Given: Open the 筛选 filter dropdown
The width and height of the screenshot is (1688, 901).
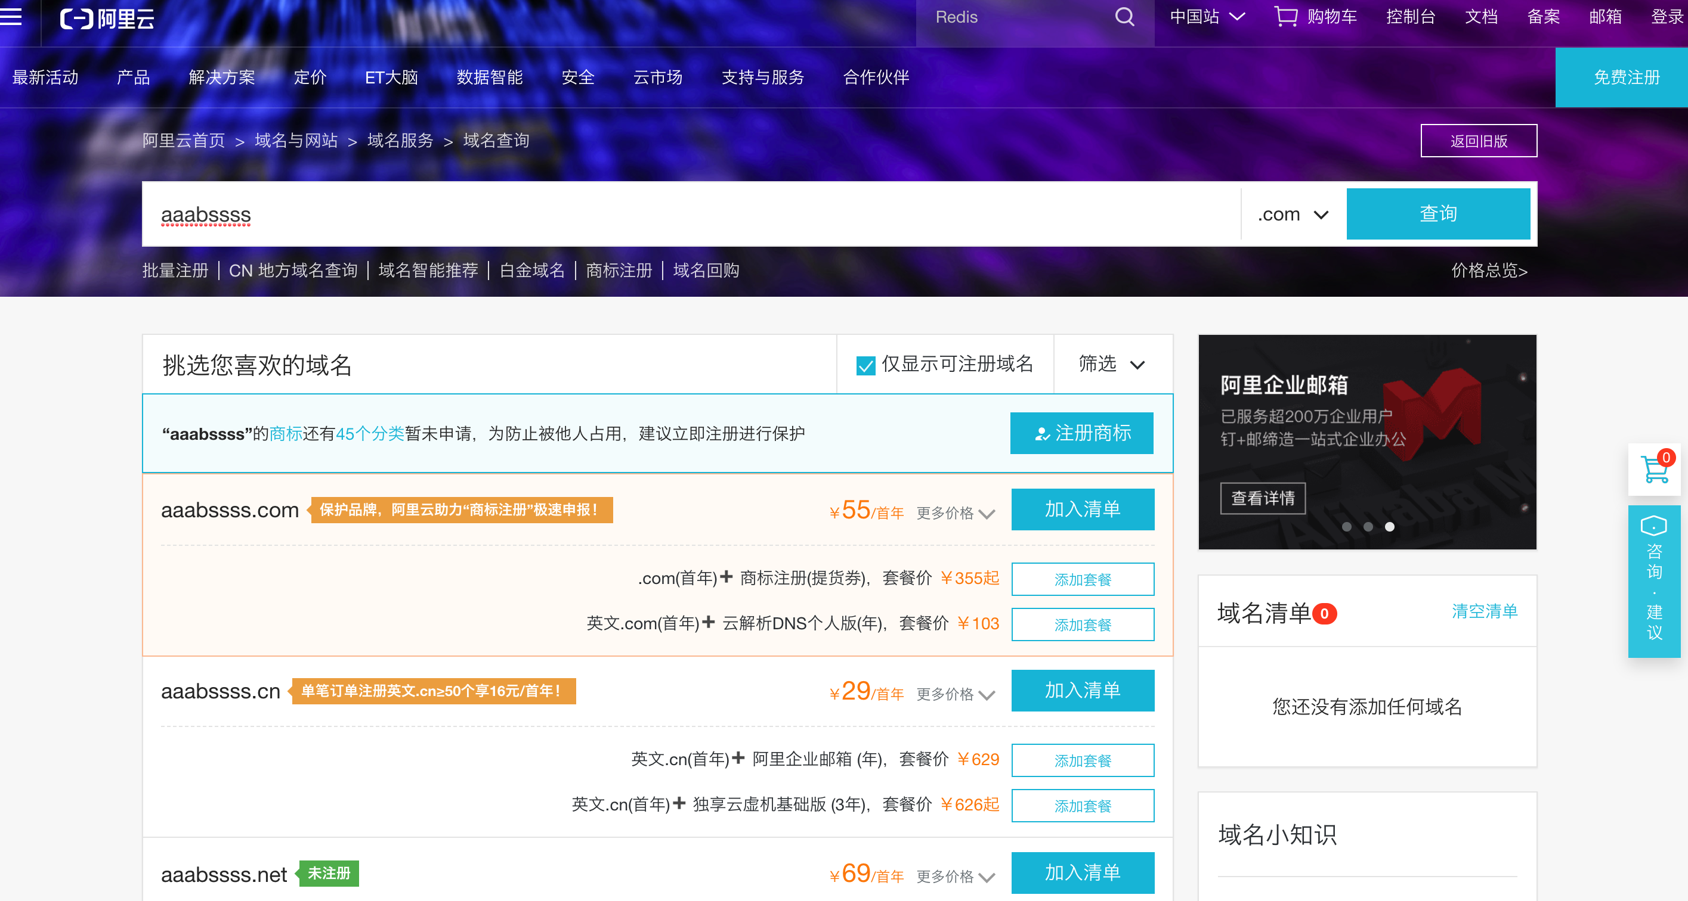Looking at the screenshot, I should point(1112,364).
